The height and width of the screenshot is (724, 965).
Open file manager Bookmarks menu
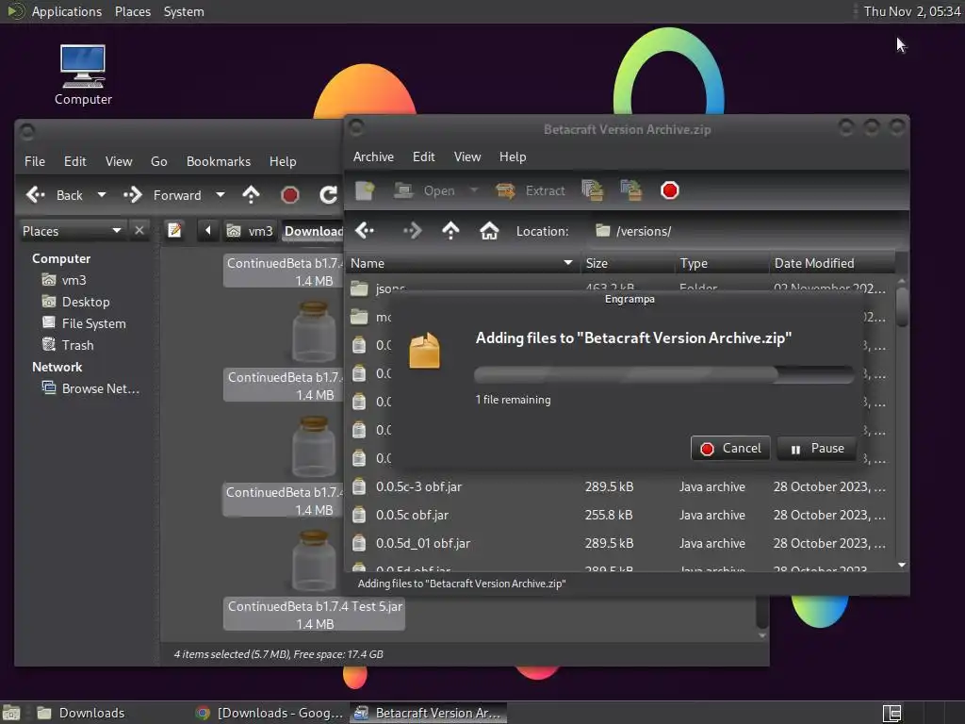(x=219, y=161)
